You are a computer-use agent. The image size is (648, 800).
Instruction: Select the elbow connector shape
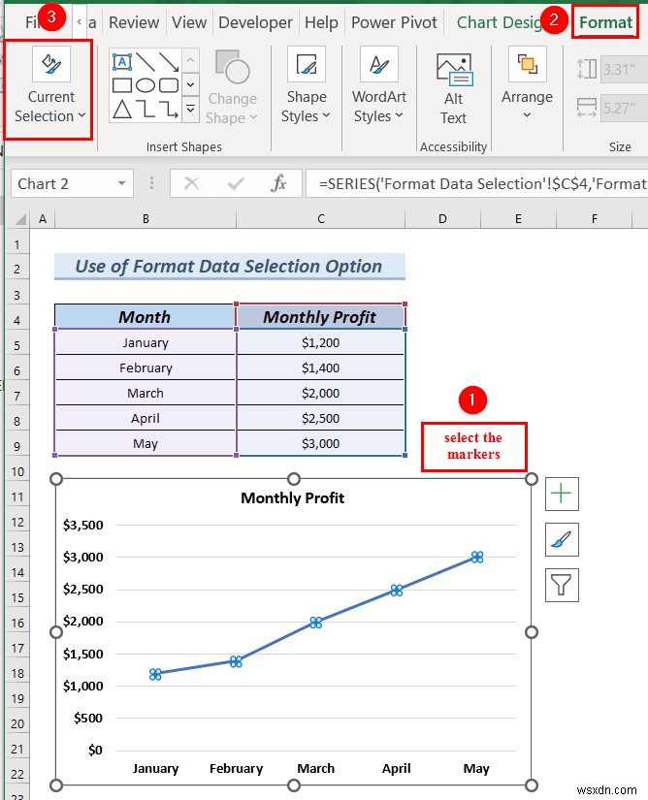(x=146, y=109)
